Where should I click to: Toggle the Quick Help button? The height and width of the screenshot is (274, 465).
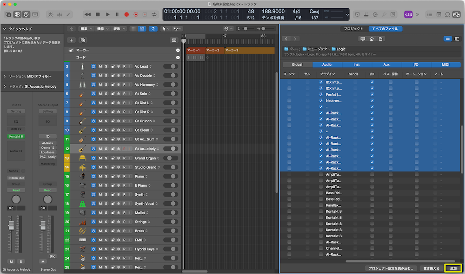tap(26, 14)
